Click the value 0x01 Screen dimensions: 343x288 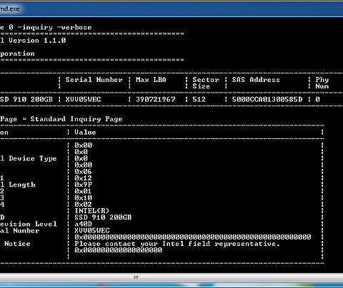(83, 191)
